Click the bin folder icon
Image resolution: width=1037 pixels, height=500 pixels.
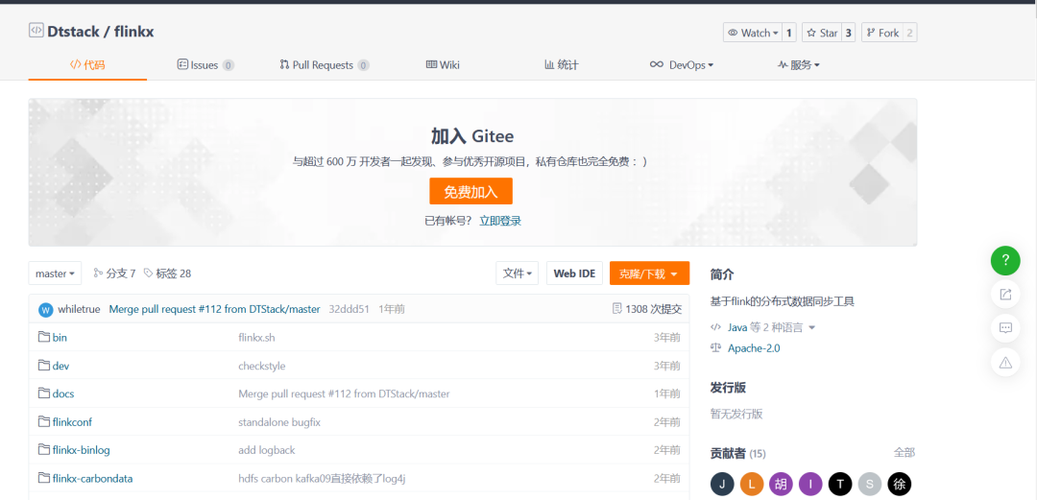pyautogui.click(x=44, y=337)
